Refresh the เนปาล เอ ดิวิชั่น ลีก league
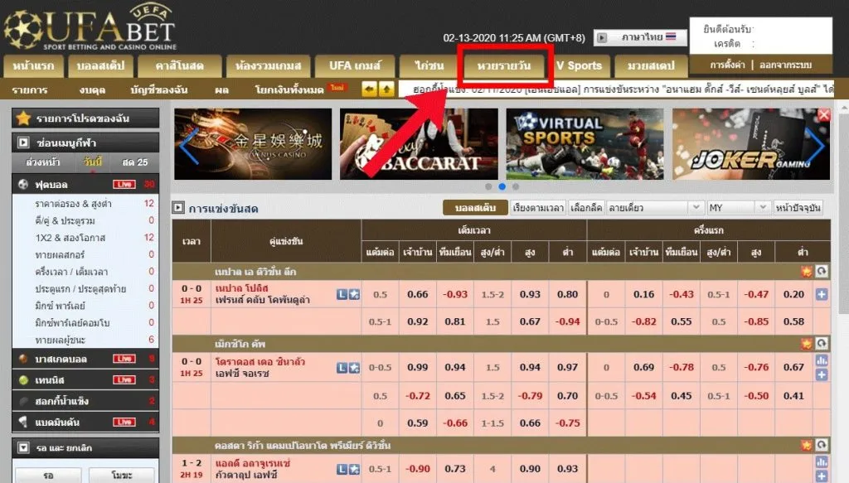 822,272
